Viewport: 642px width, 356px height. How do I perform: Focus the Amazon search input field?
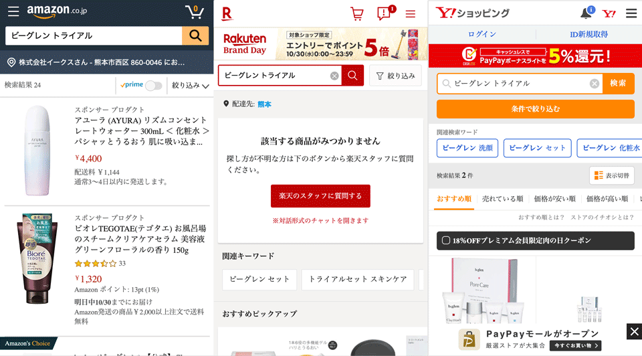coord(94,35)
